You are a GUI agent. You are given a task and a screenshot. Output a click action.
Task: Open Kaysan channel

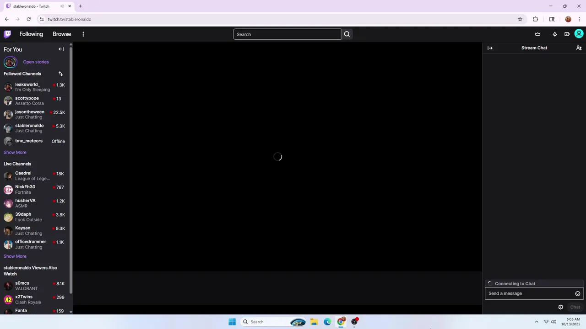point(35,230)
